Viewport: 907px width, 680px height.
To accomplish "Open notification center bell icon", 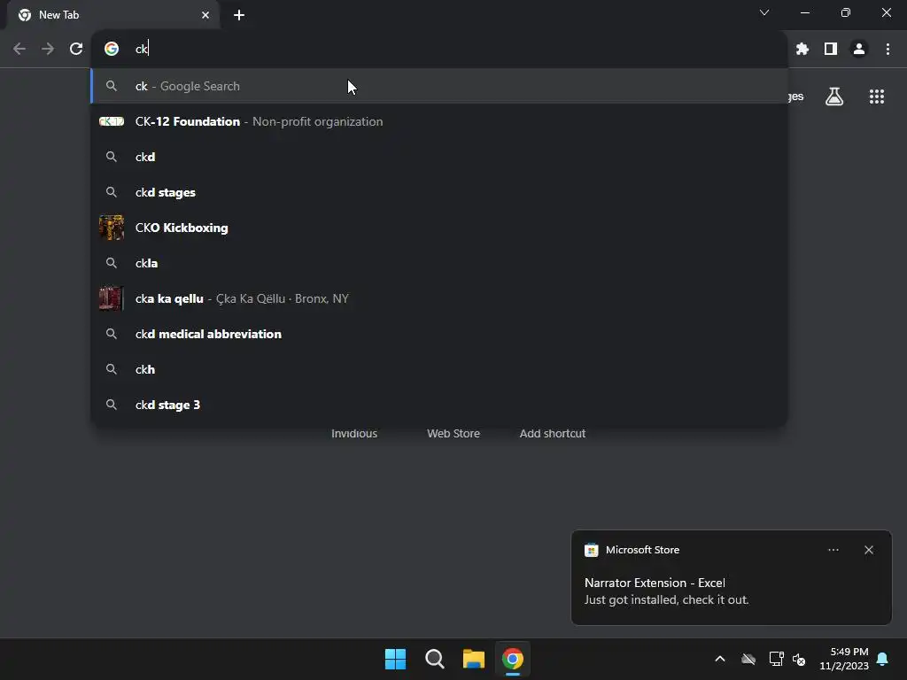I will [x=883, y=659].
